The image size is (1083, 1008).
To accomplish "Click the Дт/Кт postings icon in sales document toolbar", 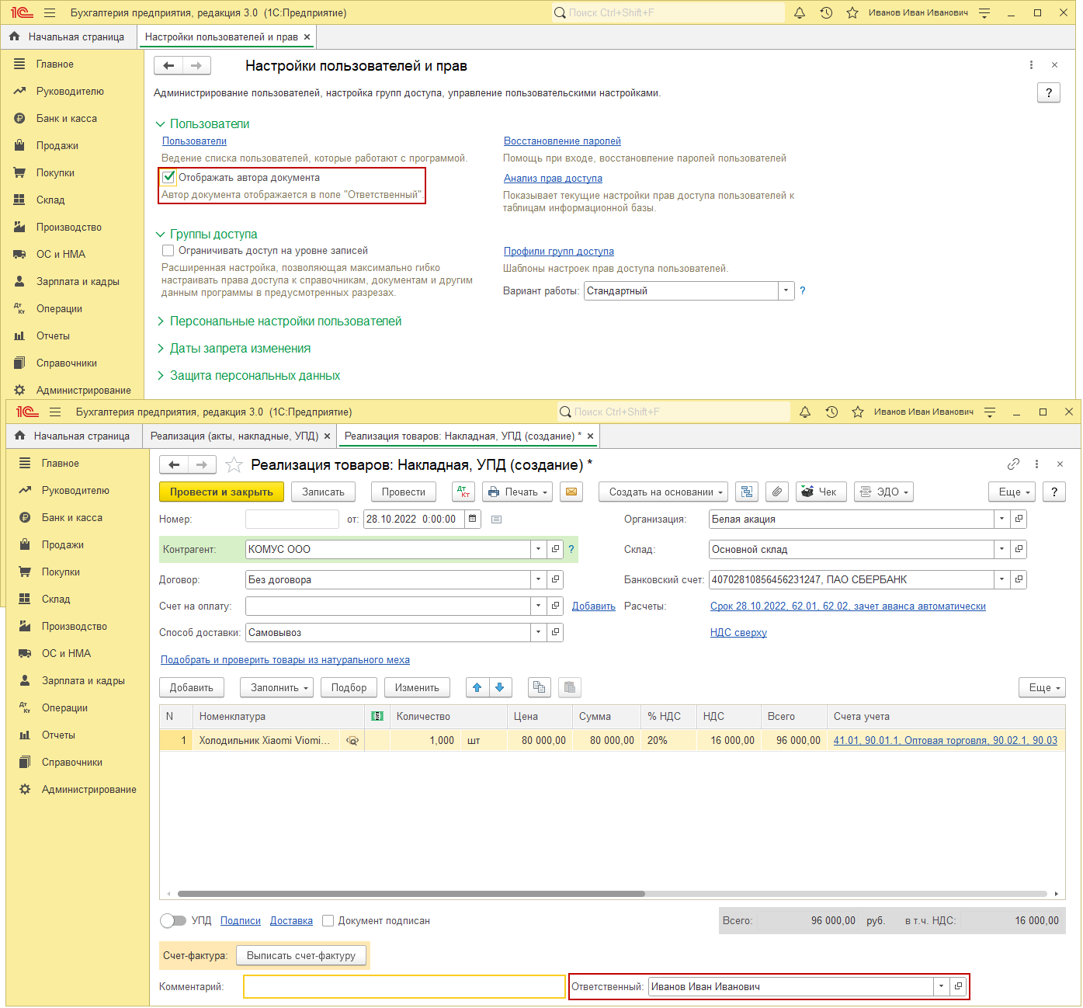I will point(463,492).
